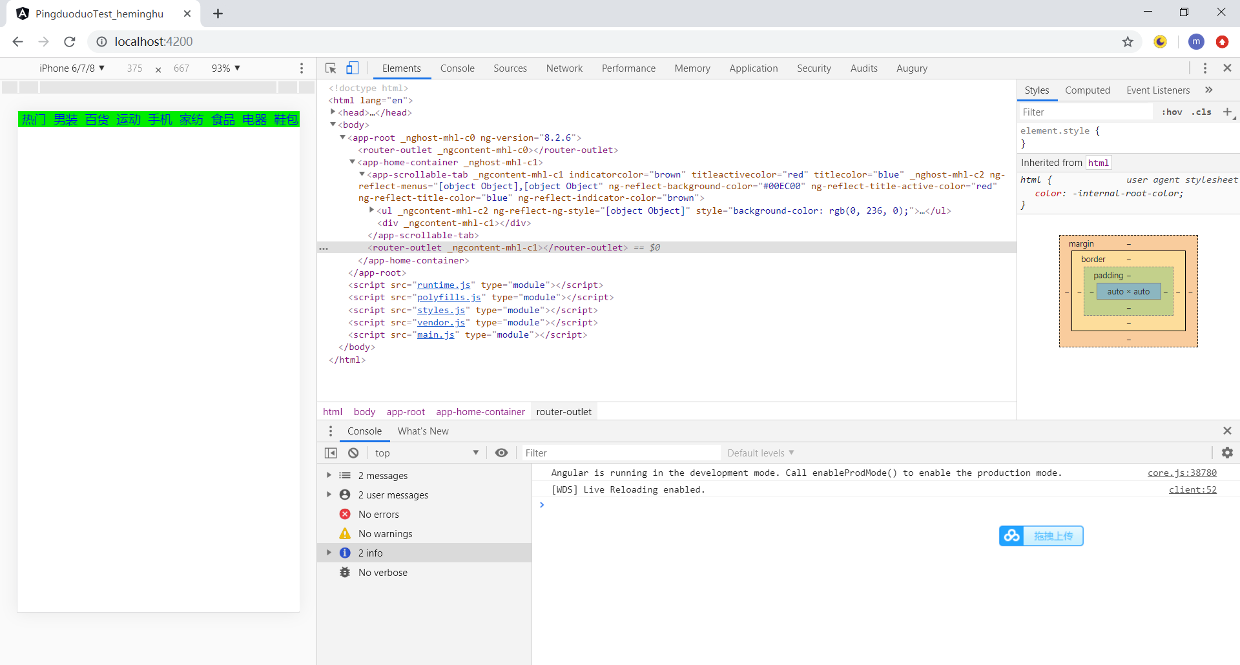Expand the ul element node
This screenshot has height=665, width=1240.
[372, 210]
